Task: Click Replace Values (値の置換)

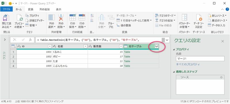Action: [124, 25]
